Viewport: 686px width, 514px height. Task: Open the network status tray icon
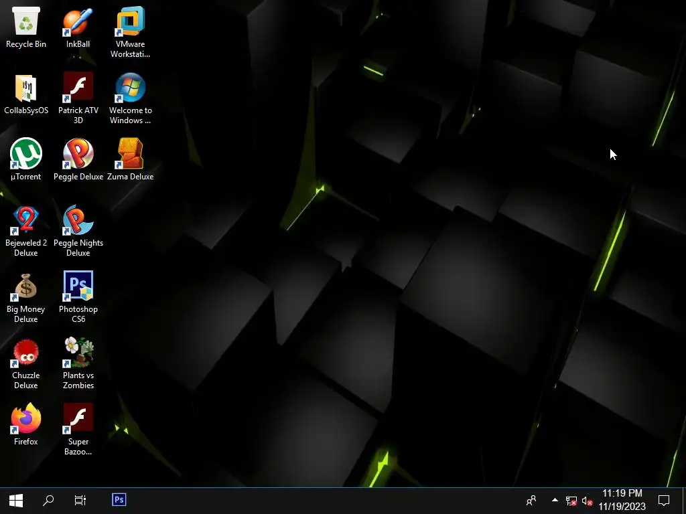(x=571, y=501)
